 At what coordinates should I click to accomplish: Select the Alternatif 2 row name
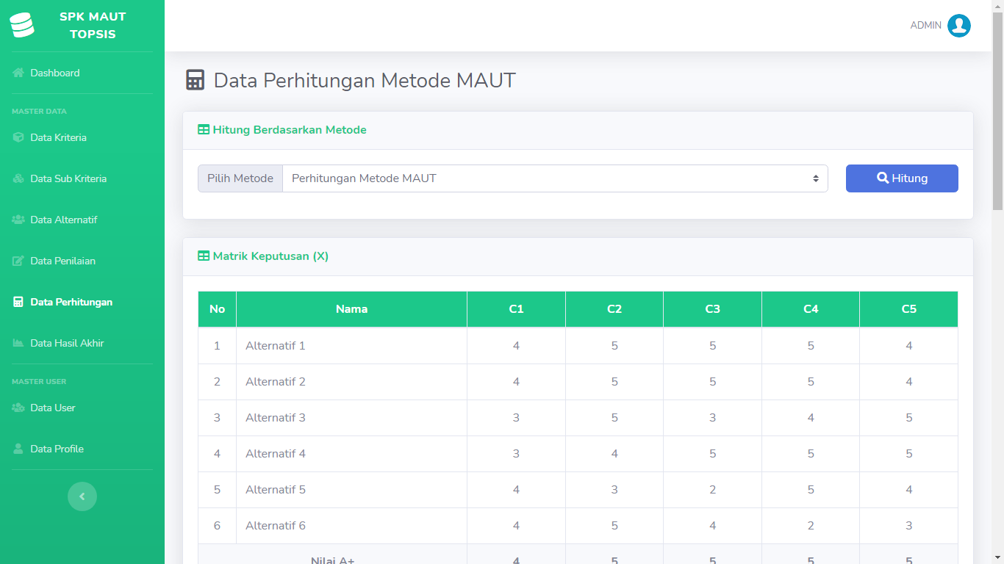(276, 382)
